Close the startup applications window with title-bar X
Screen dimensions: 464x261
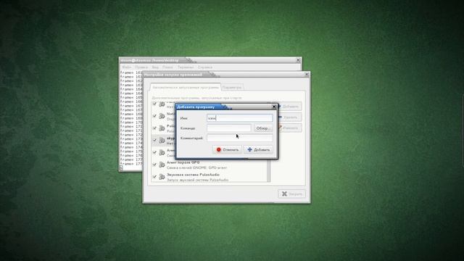point(307,74)
